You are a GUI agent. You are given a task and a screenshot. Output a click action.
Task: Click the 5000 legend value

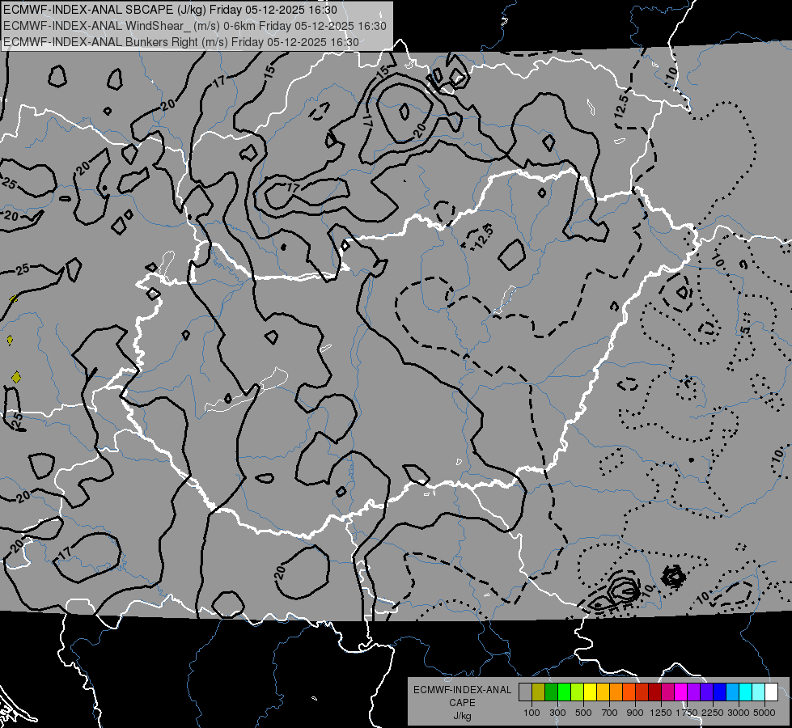point(764,713)
